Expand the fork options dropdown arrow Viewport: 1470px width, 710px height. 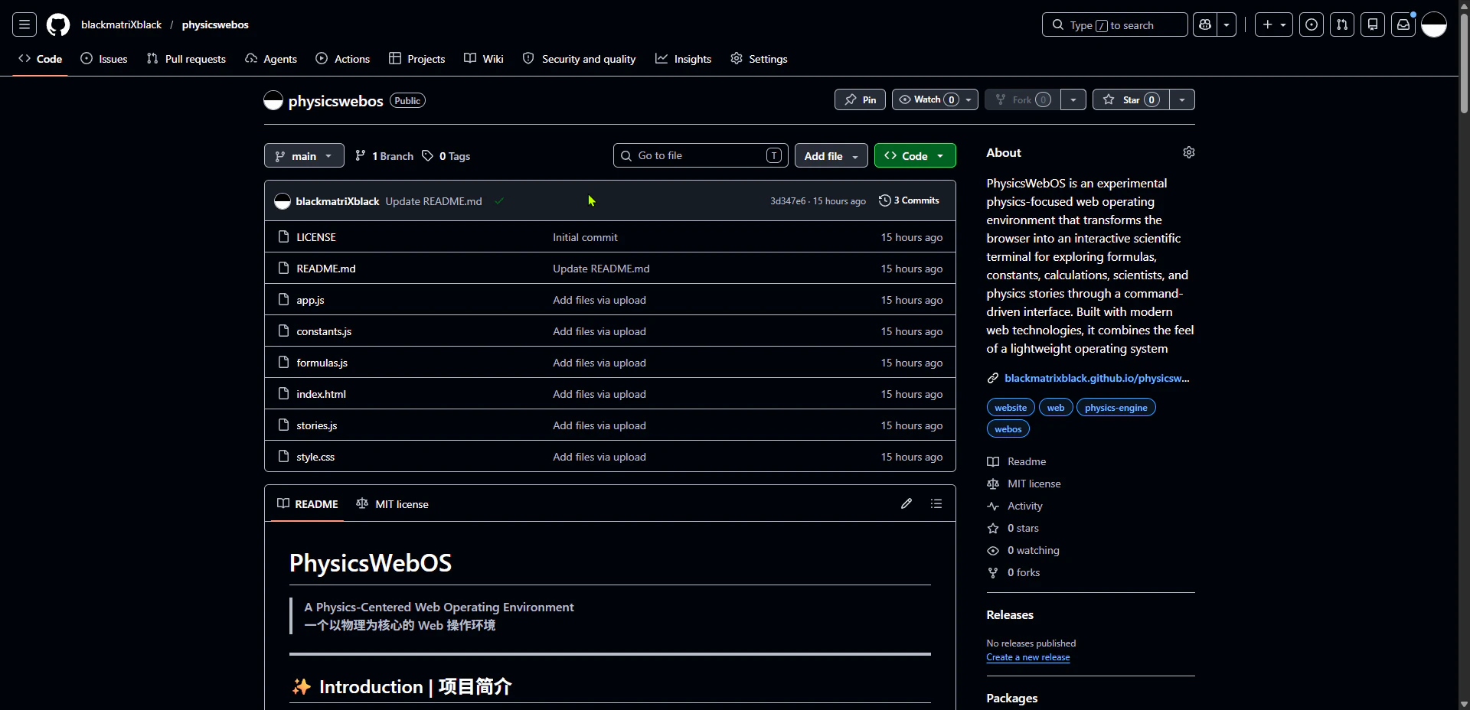tap(1073, 99)
